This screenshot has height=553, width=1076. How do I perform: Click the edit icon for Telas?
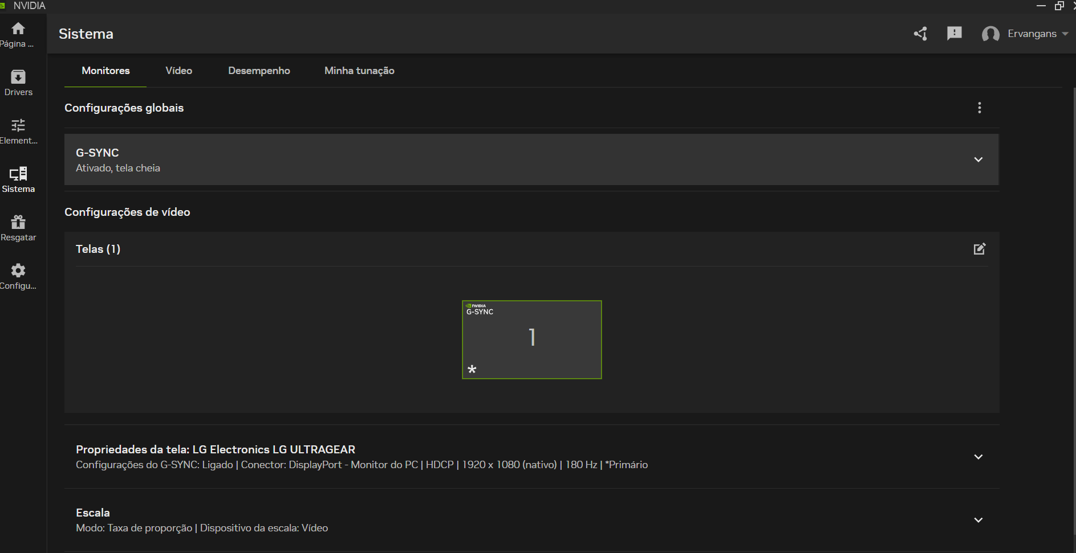(x=980, y=249)
